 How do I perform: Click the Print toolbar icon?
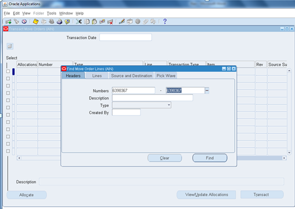(x=59, y=22)
